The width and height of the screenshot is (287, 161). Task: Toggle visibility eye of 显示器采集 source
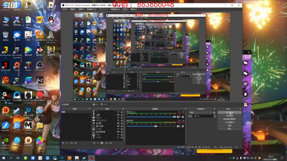(118, 132)
